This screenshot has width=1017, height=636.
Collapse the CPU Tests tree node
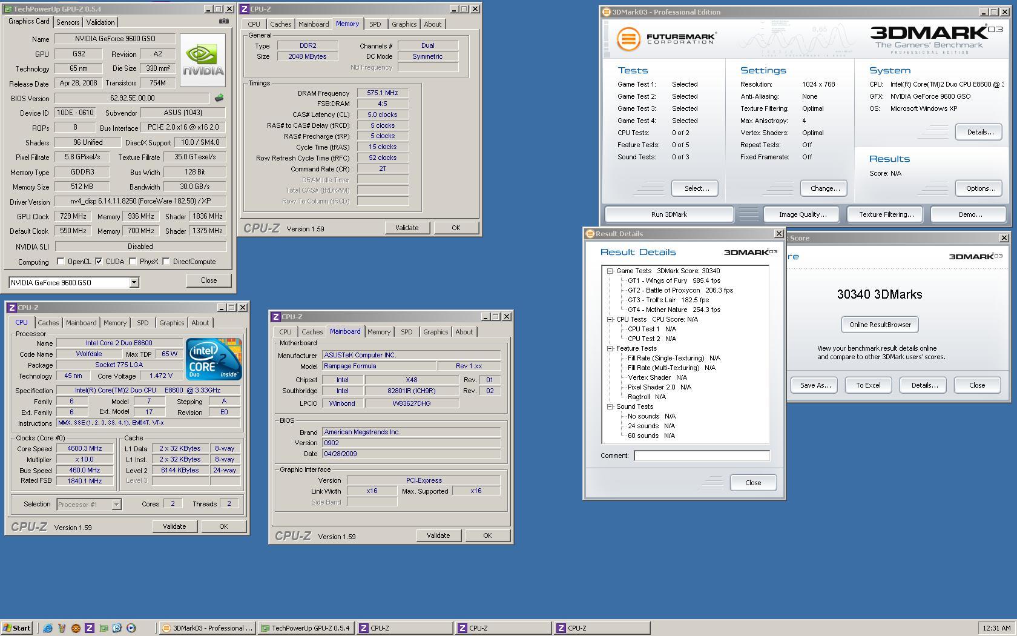pos(610,319)
